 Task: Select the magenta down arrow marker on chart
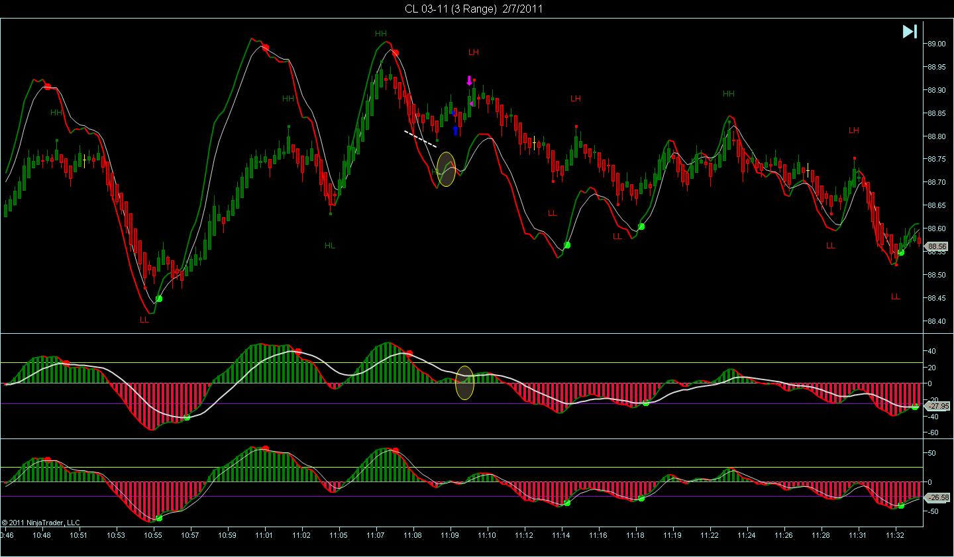tap(469, 81)
